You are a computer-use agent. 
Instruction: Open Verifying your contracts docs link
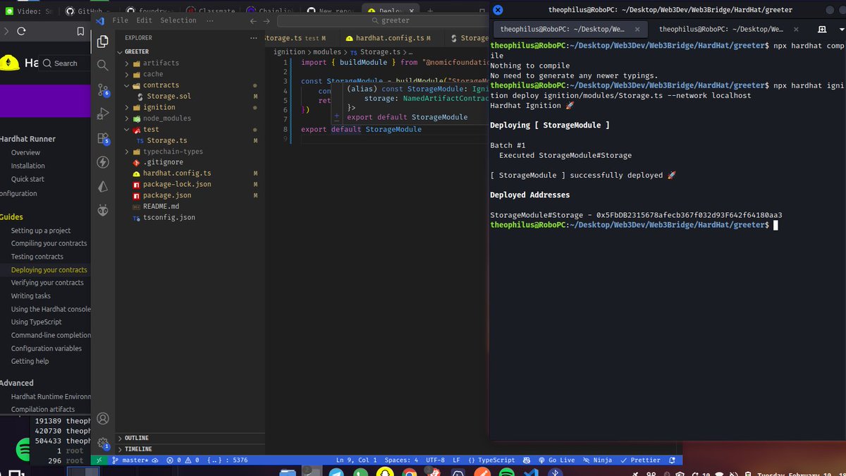pos(47,283)
